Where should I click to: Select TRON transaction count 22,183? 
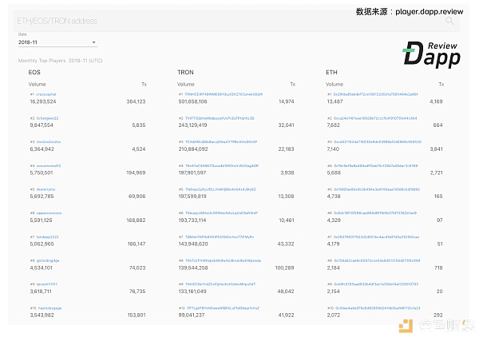coord(286,149)
